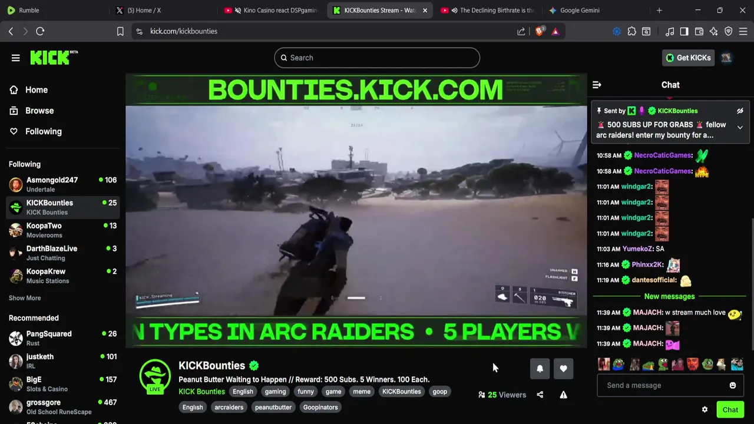Select the funny tag
Viewport: 754px width, 424px height.
click(306, 392)
